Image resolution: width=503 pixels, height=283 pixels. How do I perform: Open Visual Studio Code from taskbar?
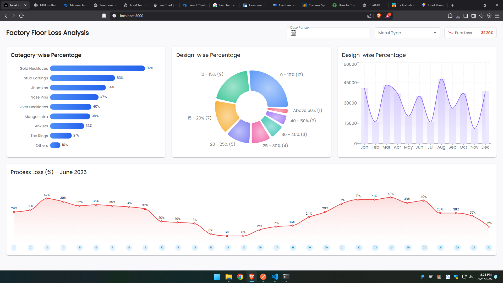pos(275,277)
